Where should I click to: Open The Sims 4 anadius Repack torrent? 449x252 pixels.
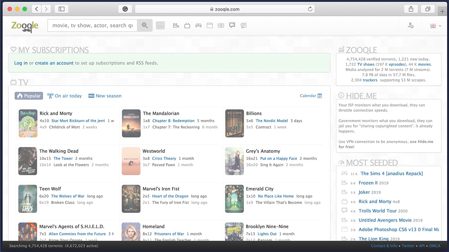pyautogui.click(x=392, y=174)
